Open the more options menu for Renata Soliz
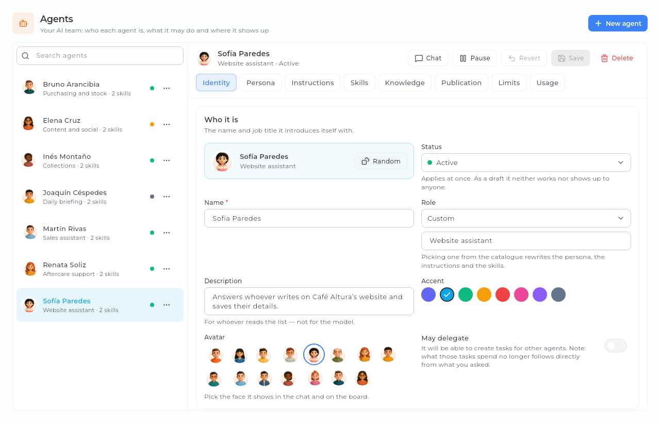Screen dimensions: 660x423 pyautogui.click(x=167, y=269)
